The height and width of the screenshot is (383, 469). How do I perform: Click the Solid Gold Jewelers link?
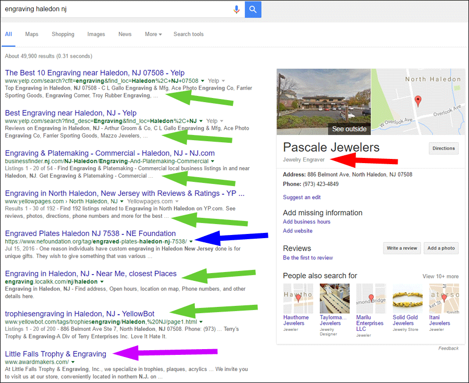pos(405,320)
